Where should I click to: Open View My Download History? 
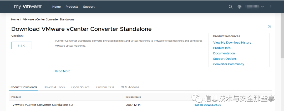coord(232,43)
